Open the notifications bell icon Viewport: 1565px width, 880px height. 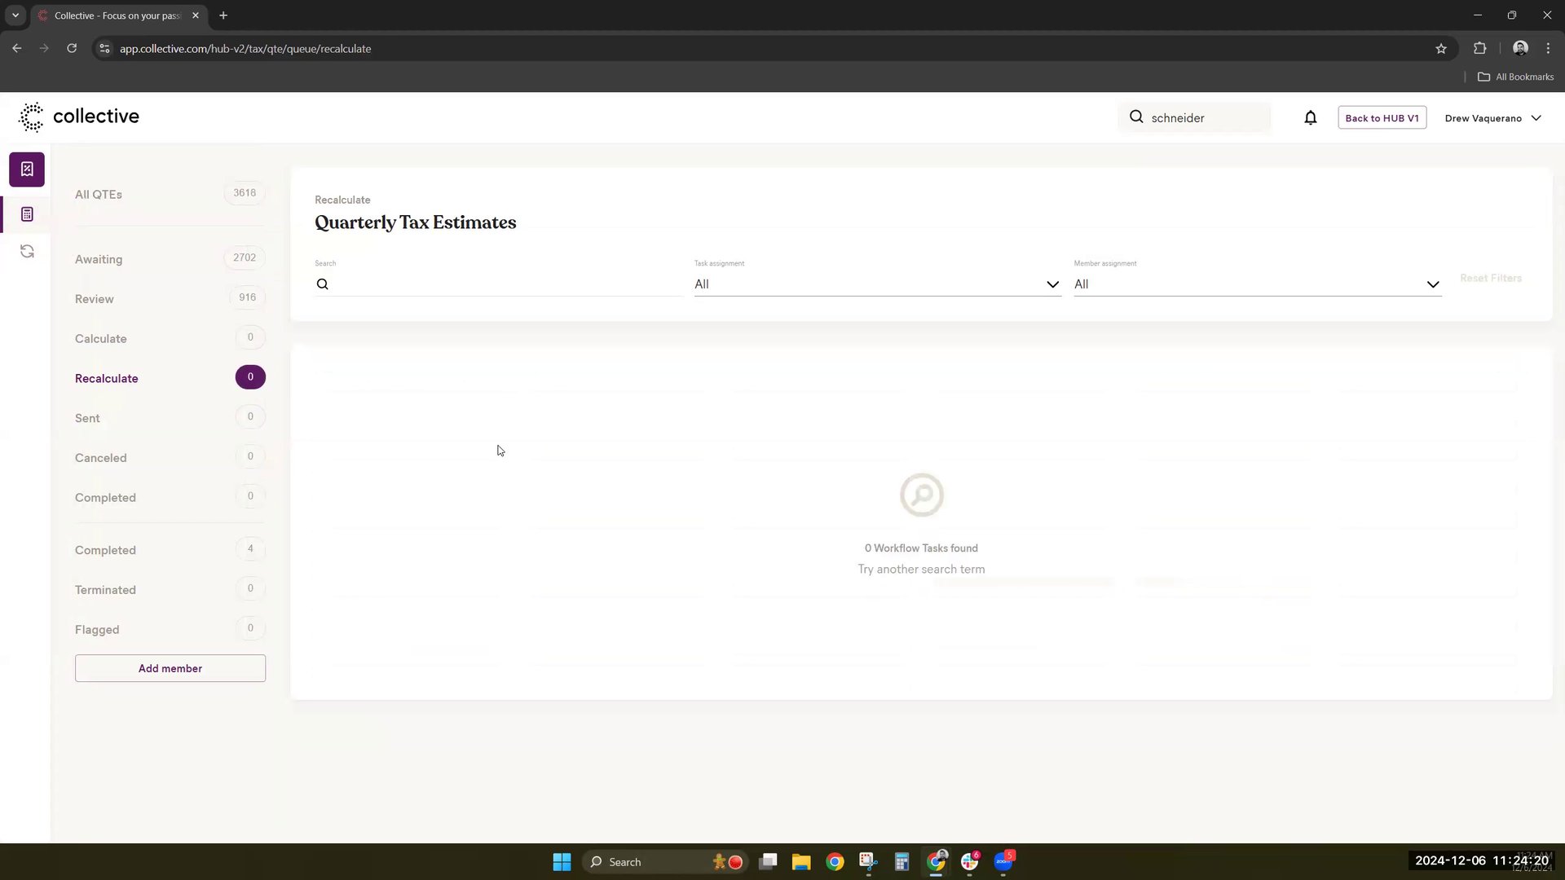(x=1310, y=118)
